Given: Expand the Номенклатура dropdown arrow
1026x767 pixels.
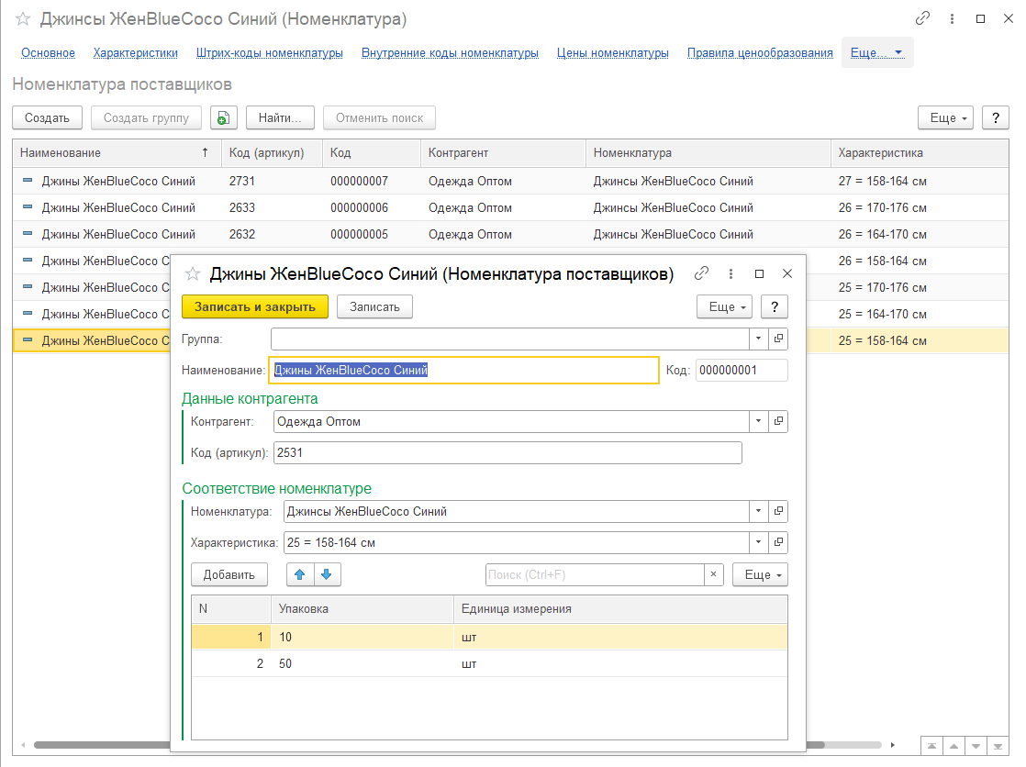Looking at the screenshot, I should [x=758, y=511].
